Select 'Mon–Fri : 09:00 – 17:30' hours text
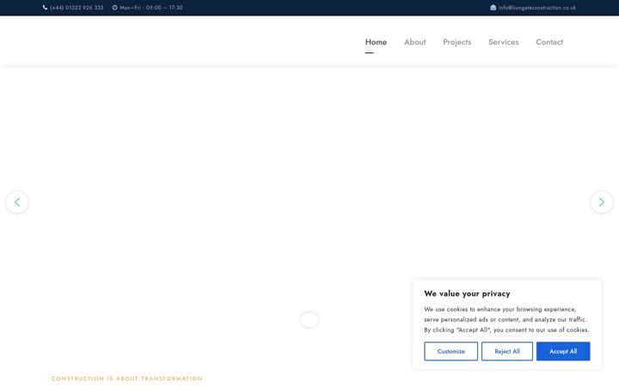Image resolution: width=619 pixels, height=387 pixels. point(151,8)
